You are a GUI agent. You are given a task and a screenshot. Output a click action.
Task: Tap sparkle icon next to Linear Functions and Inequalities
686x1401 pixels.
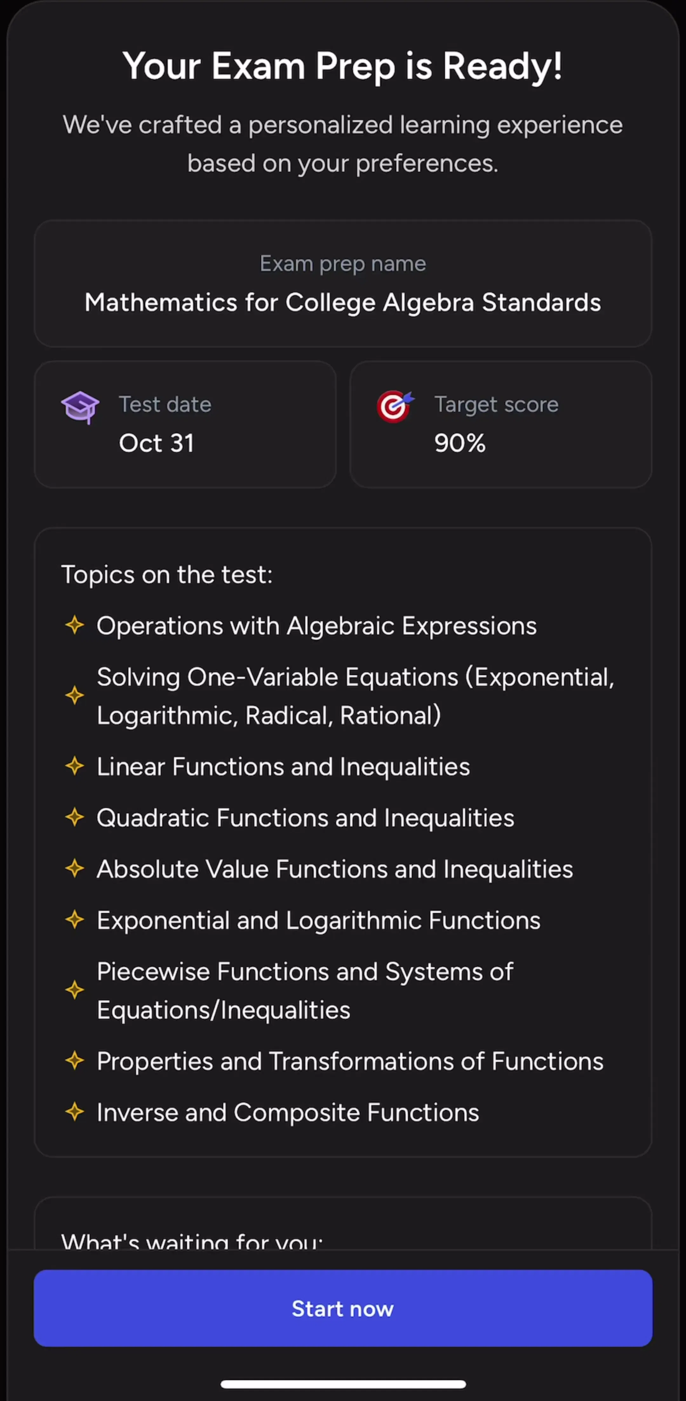(x=75, y=766)
